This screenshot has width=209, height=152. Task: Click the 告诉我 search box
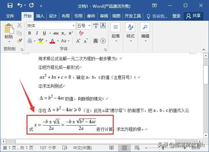[x=157, y=16]
